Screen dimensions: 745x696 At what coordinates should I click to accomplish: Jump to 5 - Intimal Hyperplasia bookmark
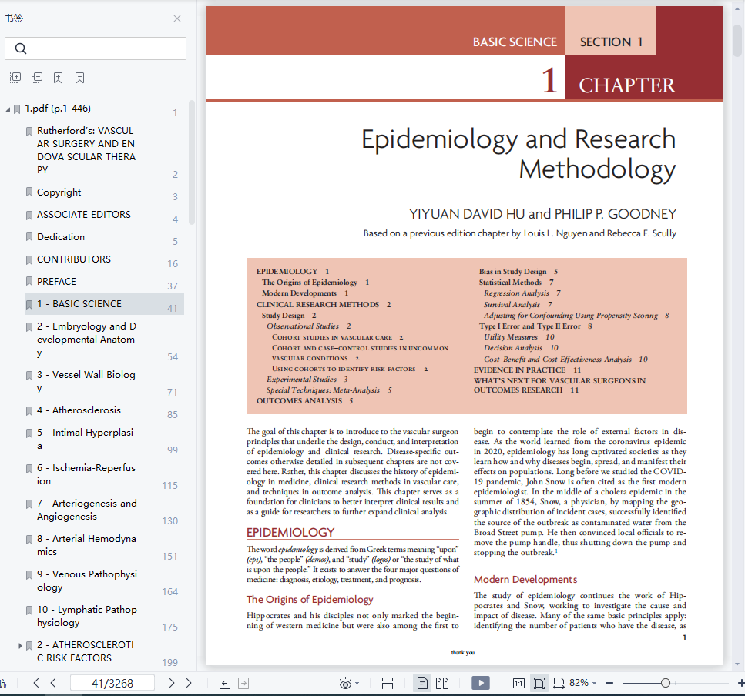pyautogui.click(x=85, y=439)
